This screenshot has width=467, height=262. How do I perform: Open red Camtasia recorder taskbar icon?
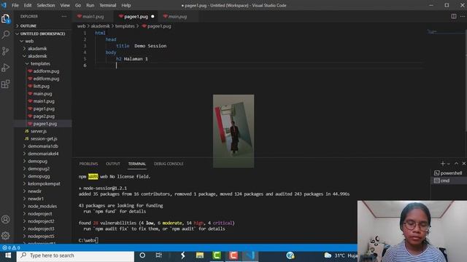pos(233,255)
